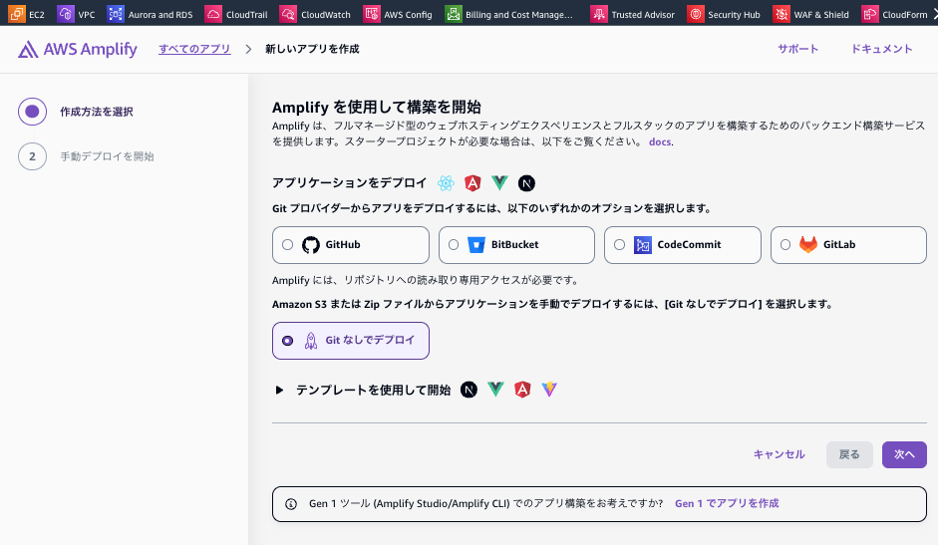Open the docs link in description

660,141
